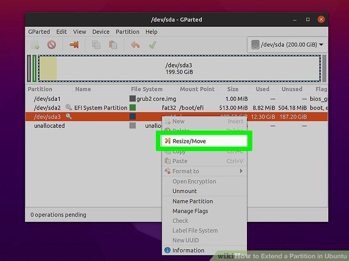Image resolution: width=349 pixels, height=261 pixels.
Task: Select Check in the context menu
Action: (204, 221)
